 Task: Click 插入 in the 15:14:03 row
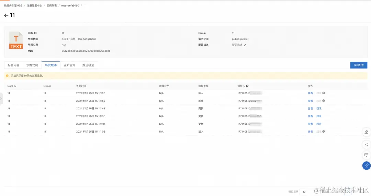tap(201, 132)
